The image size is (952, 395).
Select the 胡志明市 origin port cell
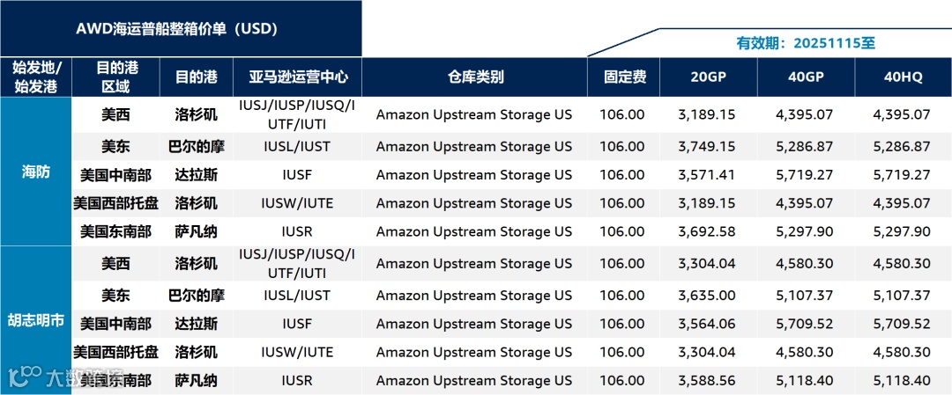(x=36, y=320)
